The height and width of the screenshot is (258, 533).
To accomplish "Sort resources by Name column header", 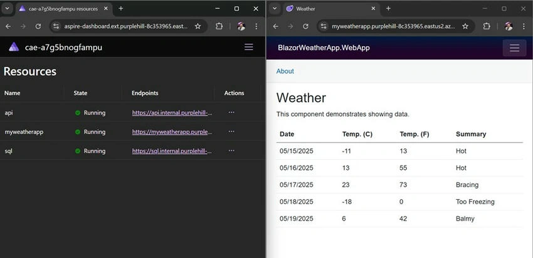I will [13, 93].
